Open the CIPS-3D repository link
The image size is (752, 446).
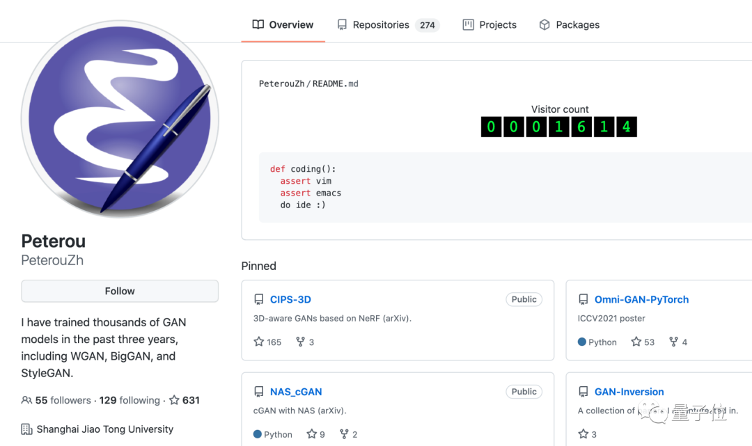click(x=290, y=299)
